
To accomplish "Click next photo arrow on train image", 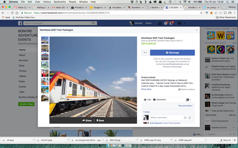I will pos(131,80).
